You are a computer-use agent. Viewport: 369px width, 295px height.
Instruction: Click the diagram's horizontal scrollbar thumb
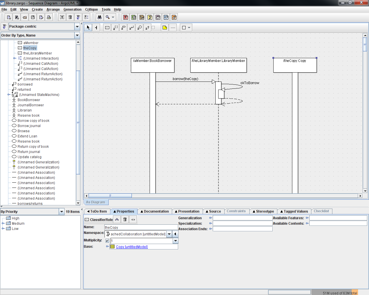(110, 196)
